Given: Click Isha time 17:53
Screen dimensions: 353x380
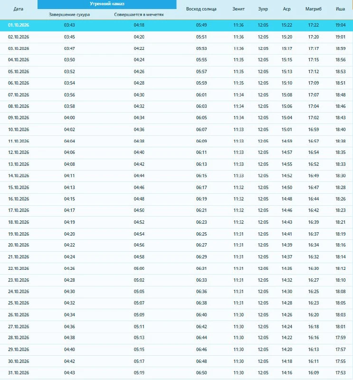Looking at the screenshot, I should tap(340, 372).
